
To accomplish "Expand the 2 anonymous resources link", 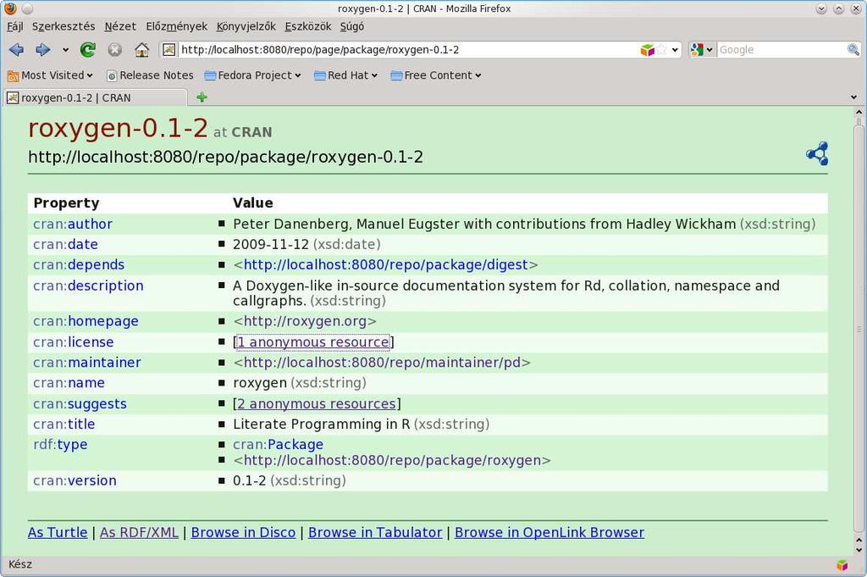I will point(317,404).
